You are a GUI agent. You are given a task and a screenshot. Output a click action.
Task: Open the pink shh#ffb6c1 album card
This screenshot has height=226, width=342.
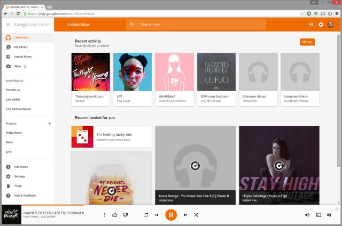pos(174,79)
